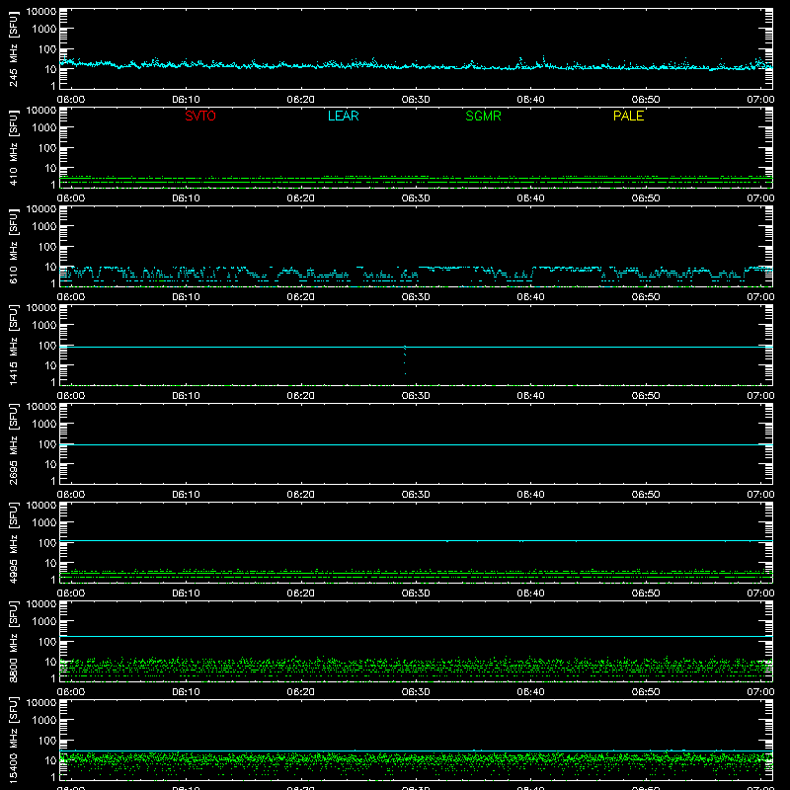Click the 100 tick on 1415 MHz axis
The width and height of the screenshot is (790, 790).
pos(47,346)
